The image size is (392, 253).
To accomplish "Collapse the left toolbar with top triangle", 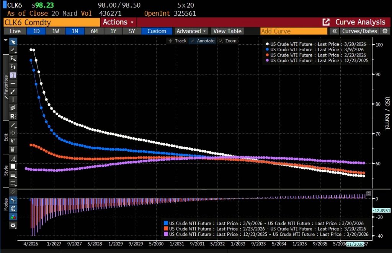I will coord(6,40).
